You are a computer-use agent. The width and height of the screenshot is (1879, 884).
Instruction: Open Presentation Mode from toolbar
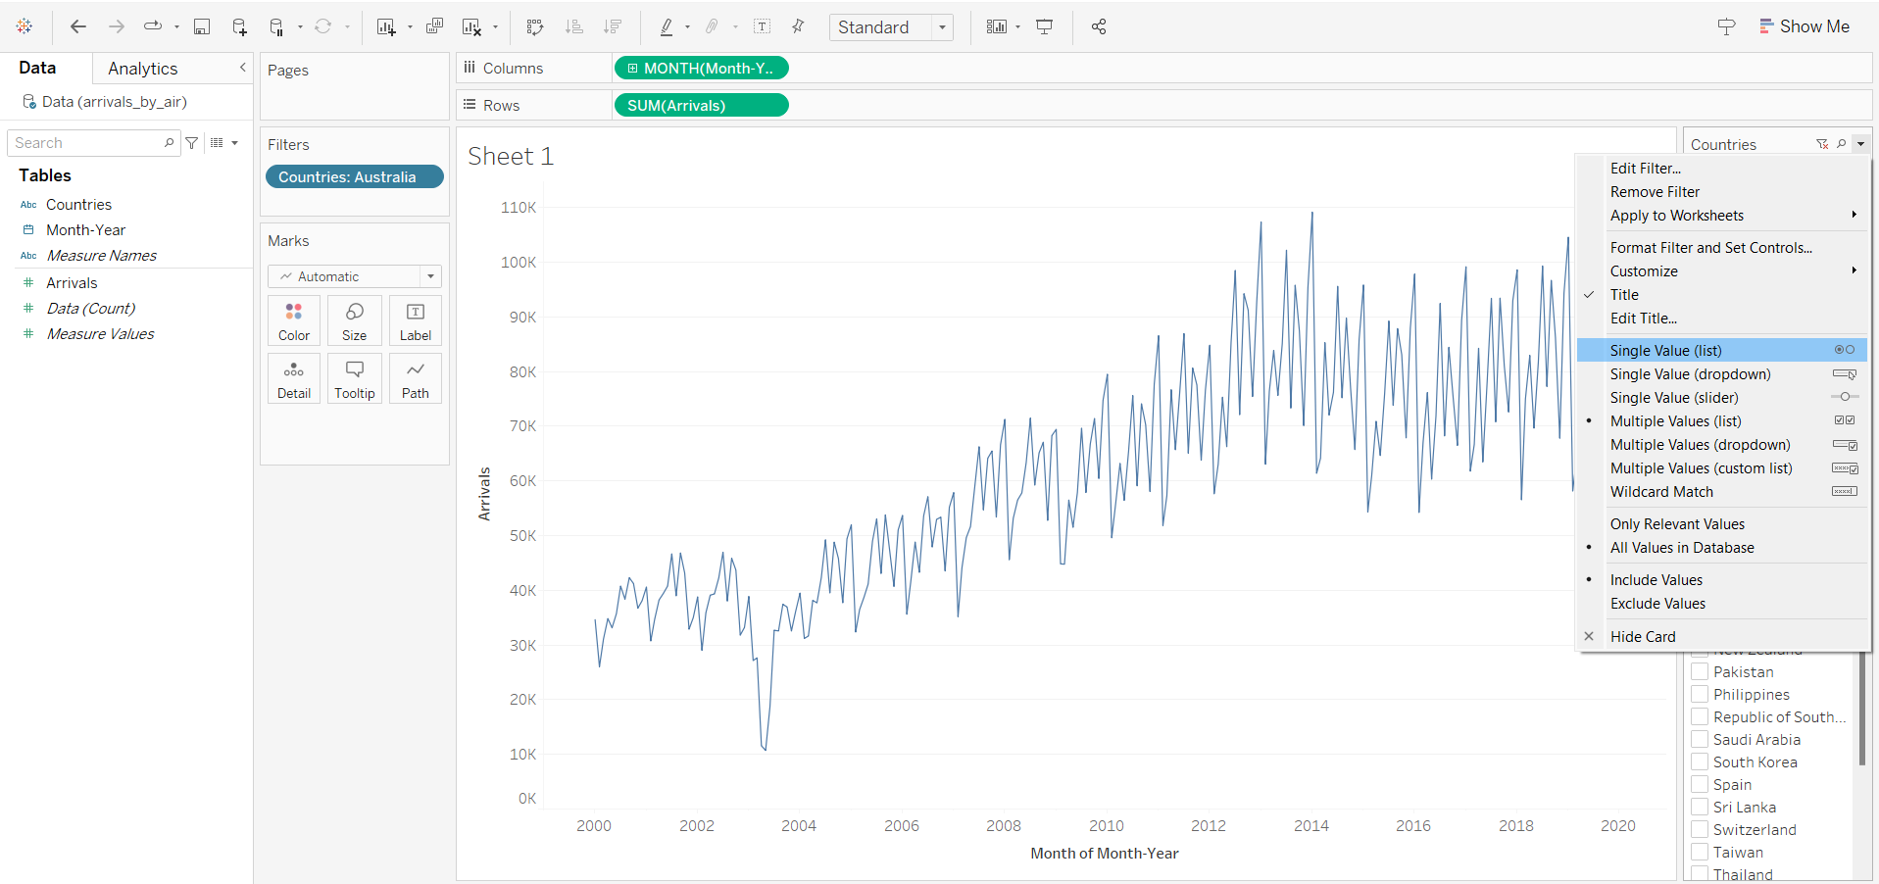(1045, 26)
